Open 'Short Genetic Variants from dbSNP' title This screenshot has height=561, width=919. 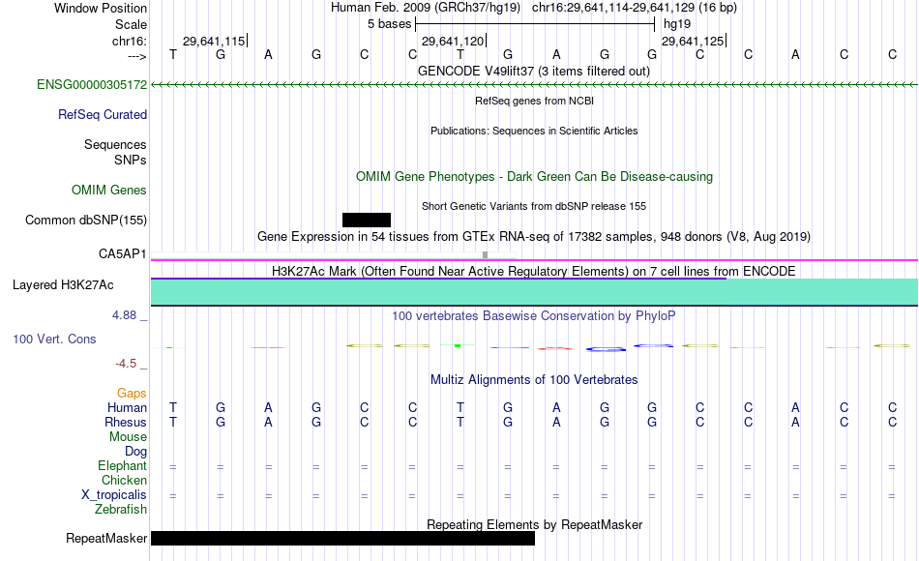pos(534,206)
